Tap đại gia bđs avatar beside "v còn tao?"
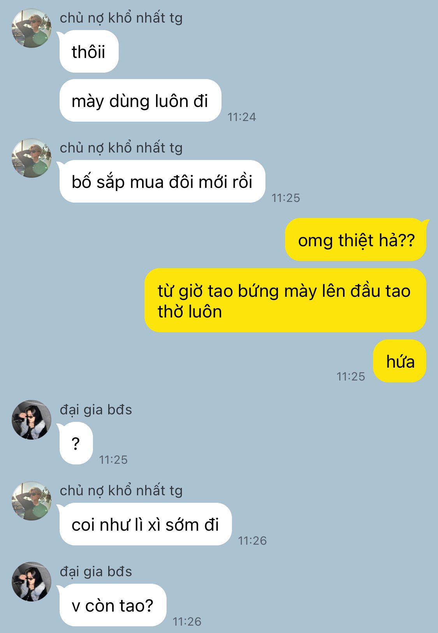Screen dimensions: 438x633 pos(32,582)
